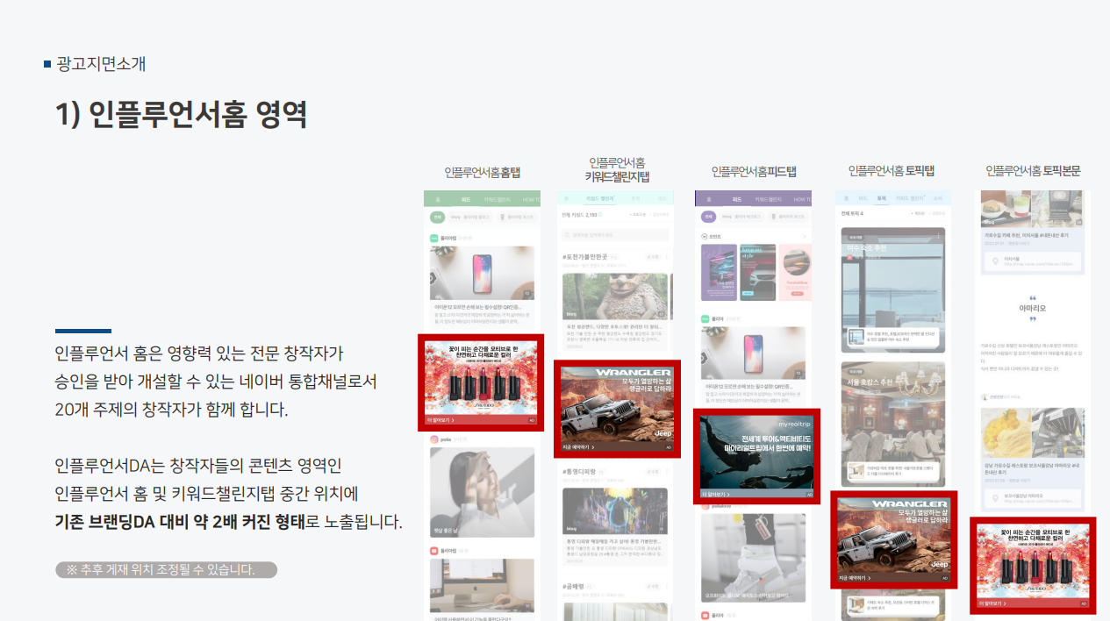Click red YouTube profile icon in 홈탭
The width and height of the screenshot is (1110, 621).
[433, 551]
